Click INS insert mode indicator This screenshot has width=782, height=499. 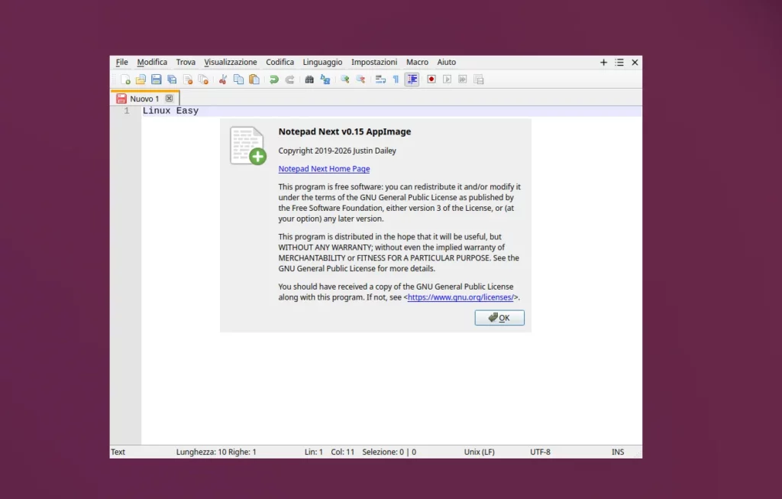[x=618, y=452]
